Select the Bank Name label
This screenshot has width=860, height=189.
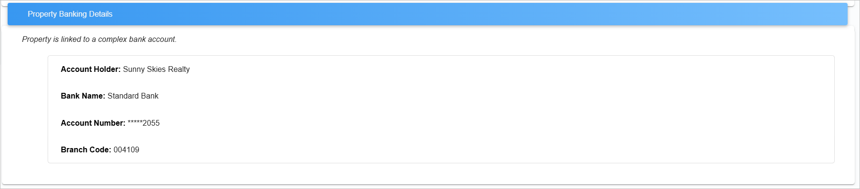(x=83, y=96)
